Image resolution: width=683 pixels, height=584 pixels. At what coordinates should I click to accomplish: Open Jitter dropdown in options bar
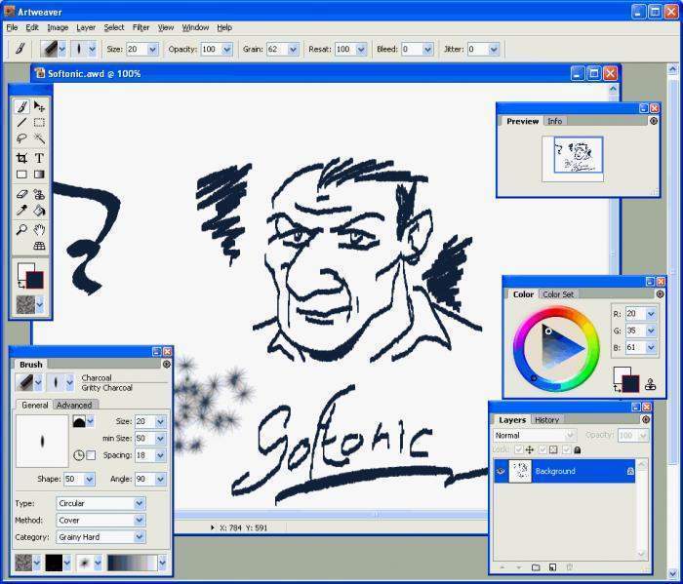point(494,49)
